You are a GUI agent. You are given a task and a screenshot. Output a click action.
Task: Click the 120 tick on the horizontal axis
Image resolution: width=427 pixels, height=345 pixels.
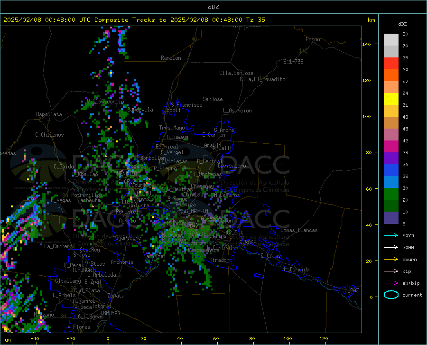(x=324, y=338)
